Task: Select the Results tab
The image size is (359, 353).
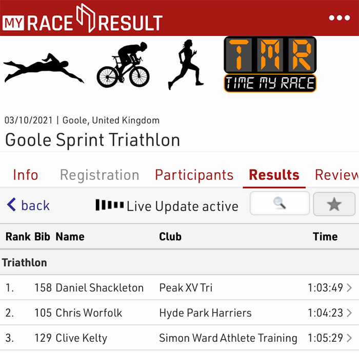Action: tap(274, 175)
